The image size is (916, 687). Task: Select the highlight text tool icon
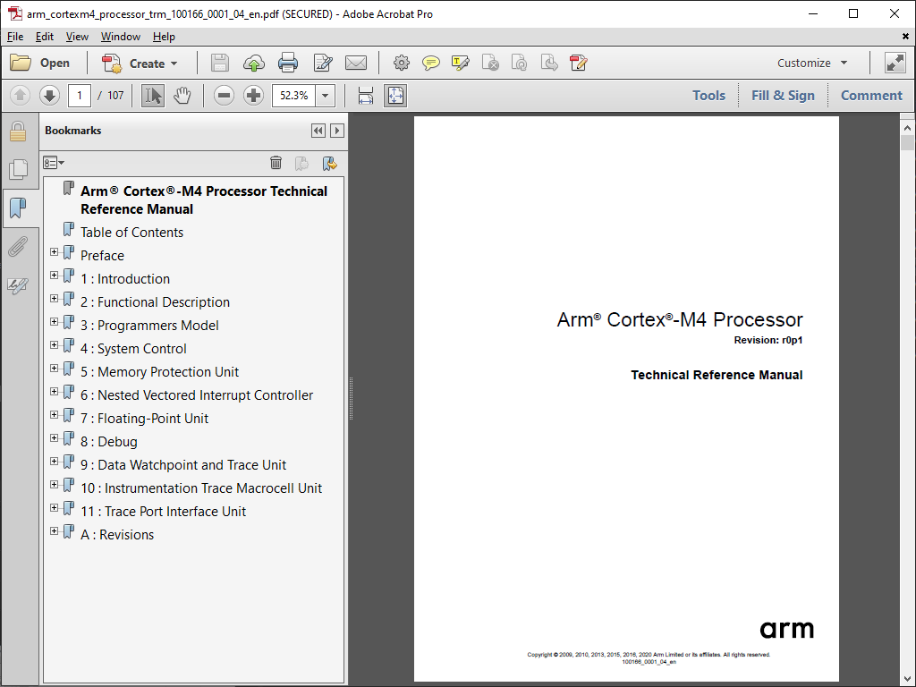(x=461, y=64)
